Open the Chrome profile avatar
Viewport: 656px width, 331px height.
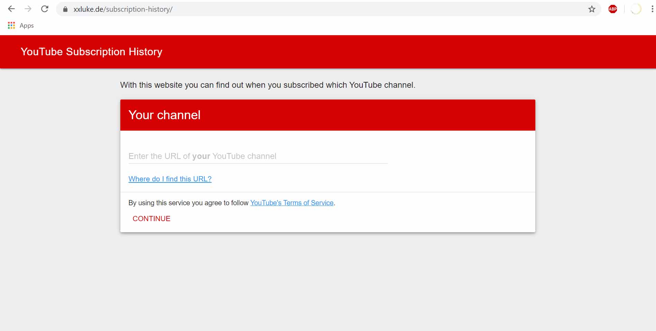[636, 9]
